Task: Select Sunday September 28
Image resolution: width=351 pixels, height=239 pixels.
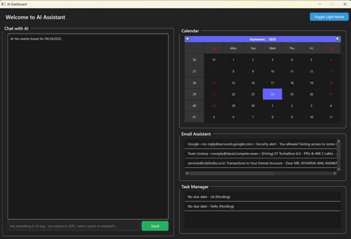Action: (x=214, y=106)
